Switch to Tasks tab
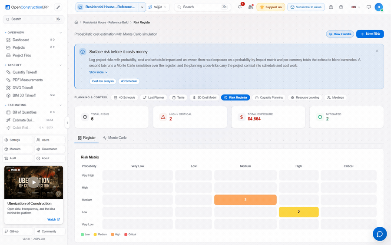The image size is (391, 245). [x=178, y=97]
